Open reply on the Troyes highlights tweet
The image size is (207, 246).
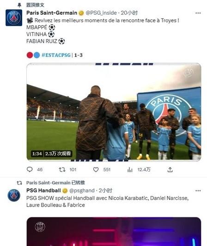[30, 169]
